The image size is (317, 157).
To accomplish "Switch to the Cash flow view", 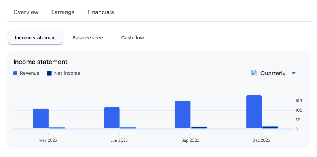I will tap(133, 38).
